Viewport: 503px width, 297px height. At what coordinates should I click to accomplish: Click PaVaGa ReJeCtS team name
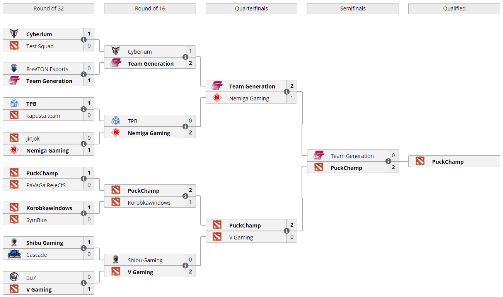coord(46,185)
